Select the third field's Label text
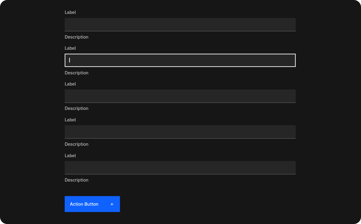361x224 pixels. coord(70,84)
